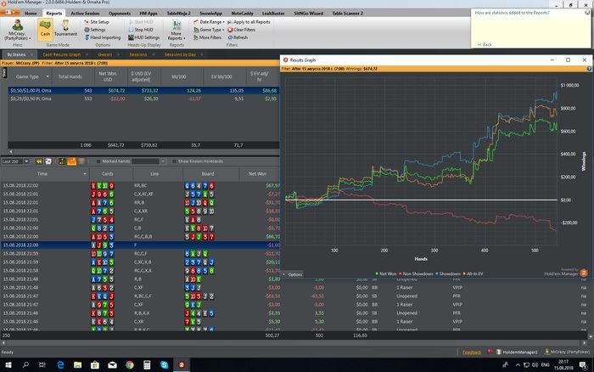The height and width of the screenshot is (372, 594).
Task: Open Windows notification center
Action: 583,365
